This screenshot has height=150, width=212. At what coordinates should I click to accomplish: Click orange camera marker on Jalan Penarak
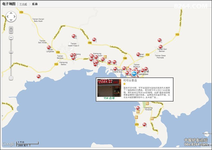pyautogui.click(x=147, y=104)
